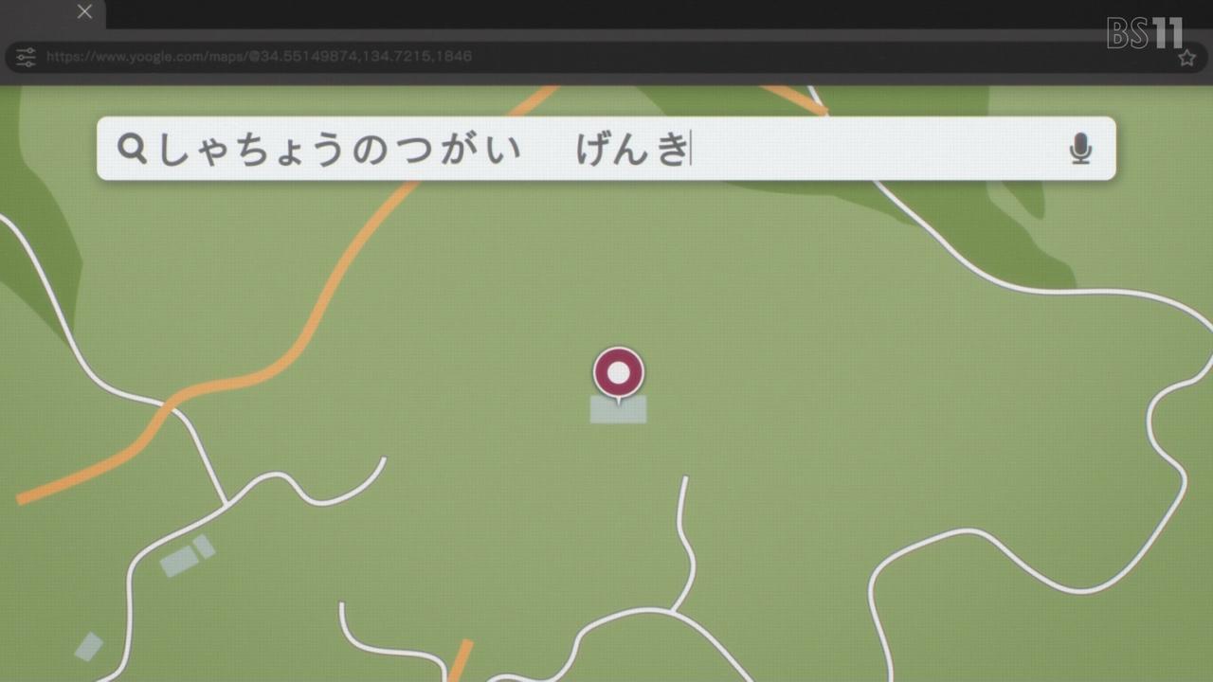Click the word げんき in the search box
The width and height of the screenshot is (1213, 682).
click(632, 149)
